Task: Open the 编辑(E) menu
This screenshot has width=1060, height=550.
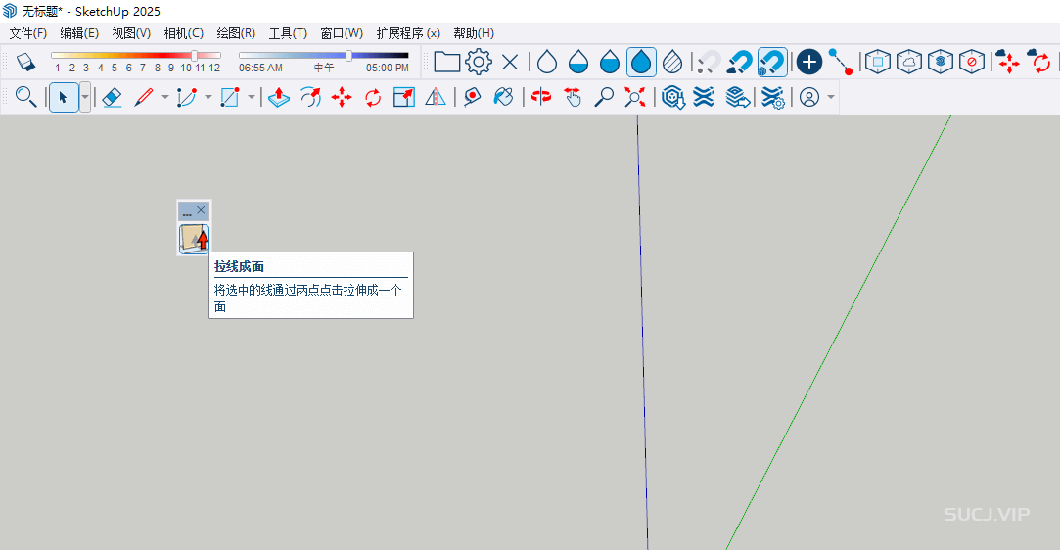Action: [79, 33]
